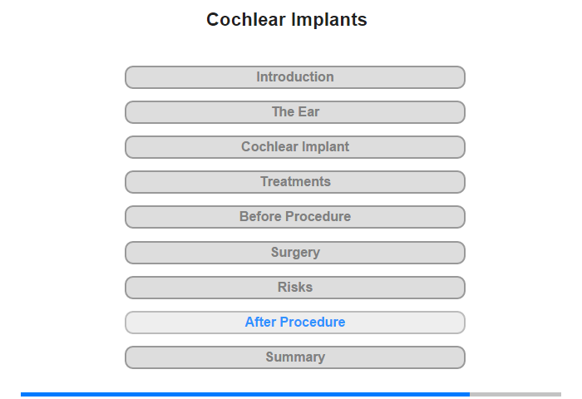The image size is (582, 399).
Task: Click the Surgery menu button
Action: pyautogui.click(x=294, y=253)
